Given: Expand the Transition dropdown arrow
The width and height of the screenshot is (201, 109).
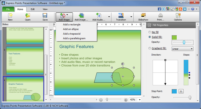Looking at the screenshot, I should point(131,17).
